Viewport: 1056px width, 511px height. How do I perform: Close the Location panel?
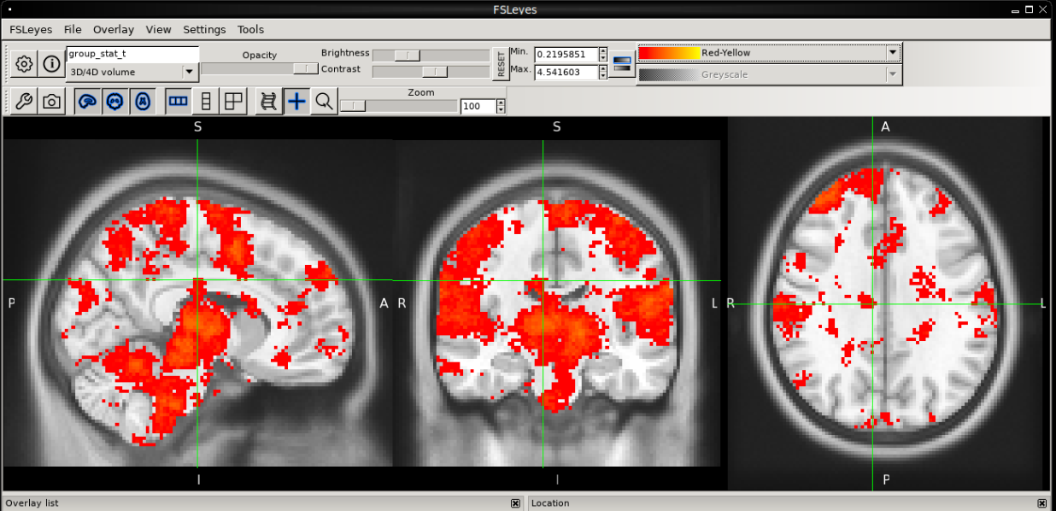[x=1041, y=503]
